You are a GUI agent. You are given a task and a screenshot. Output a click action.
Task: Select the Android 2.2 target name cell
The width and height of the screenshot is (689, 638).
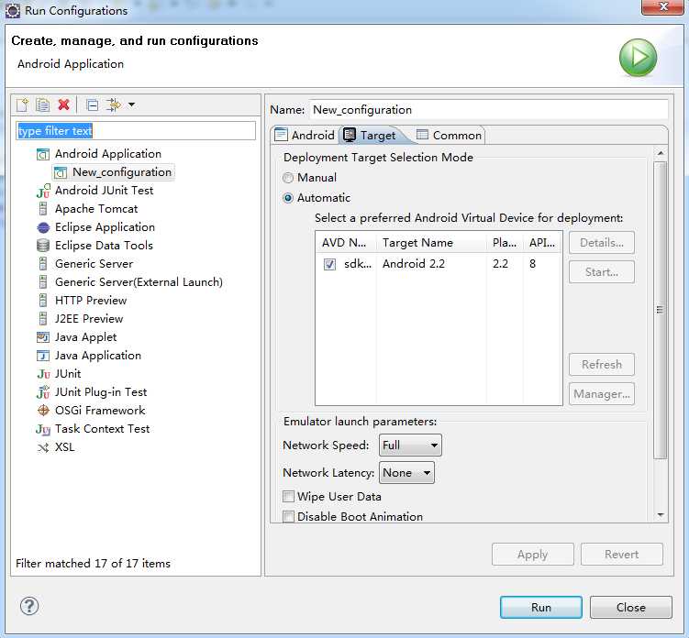click(414, 264)
